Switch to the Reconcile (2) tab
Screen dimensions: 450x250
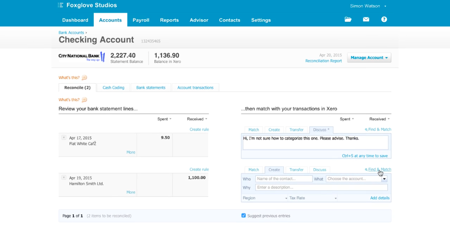point(77,87)
